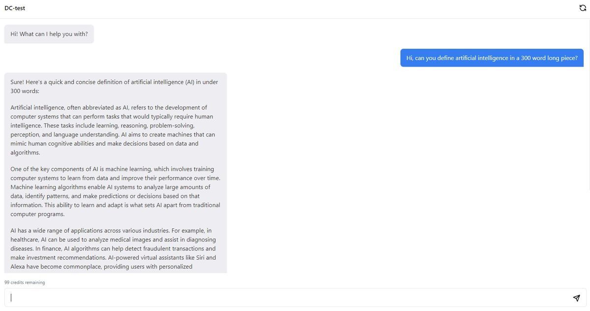Screen dimensions: 590x311
Task: Click the text '300 words:' in the reply
Action: pos(25,91)
